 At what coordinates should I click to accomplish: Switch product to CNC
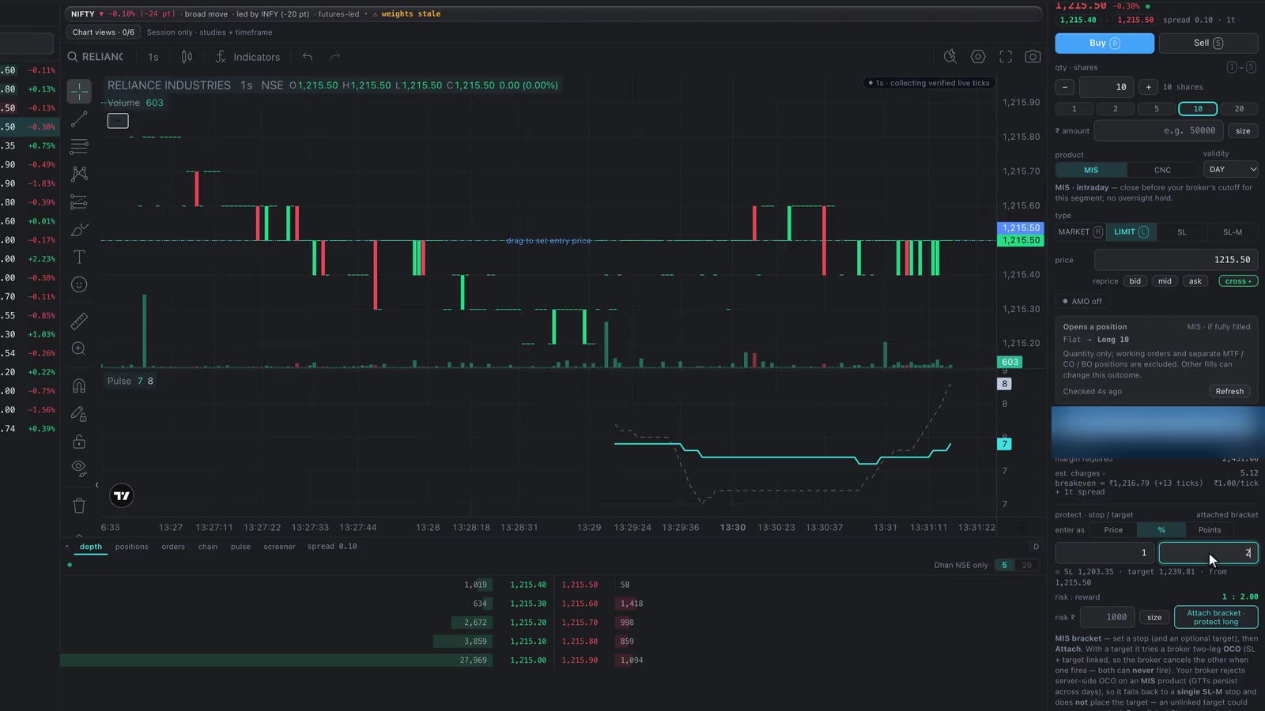click(1162, 170)
